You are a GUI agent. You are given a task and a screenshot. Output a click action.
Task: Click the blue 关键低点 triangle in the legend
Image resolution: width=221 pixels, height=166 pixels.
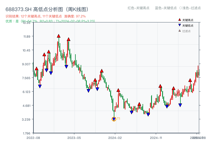point(180,25)
